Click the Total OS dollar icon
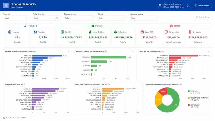Image resolution: width=215 pixels, height=121 pixels. click(x=62, y=32)
